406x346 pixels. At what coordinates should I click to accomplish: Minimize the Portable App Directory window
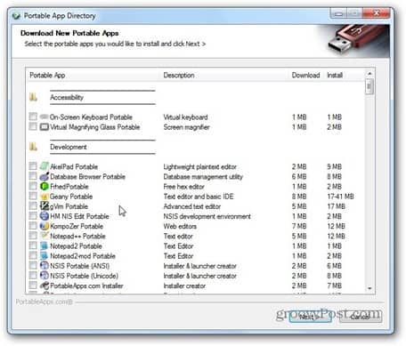click(x=338, y=13)
